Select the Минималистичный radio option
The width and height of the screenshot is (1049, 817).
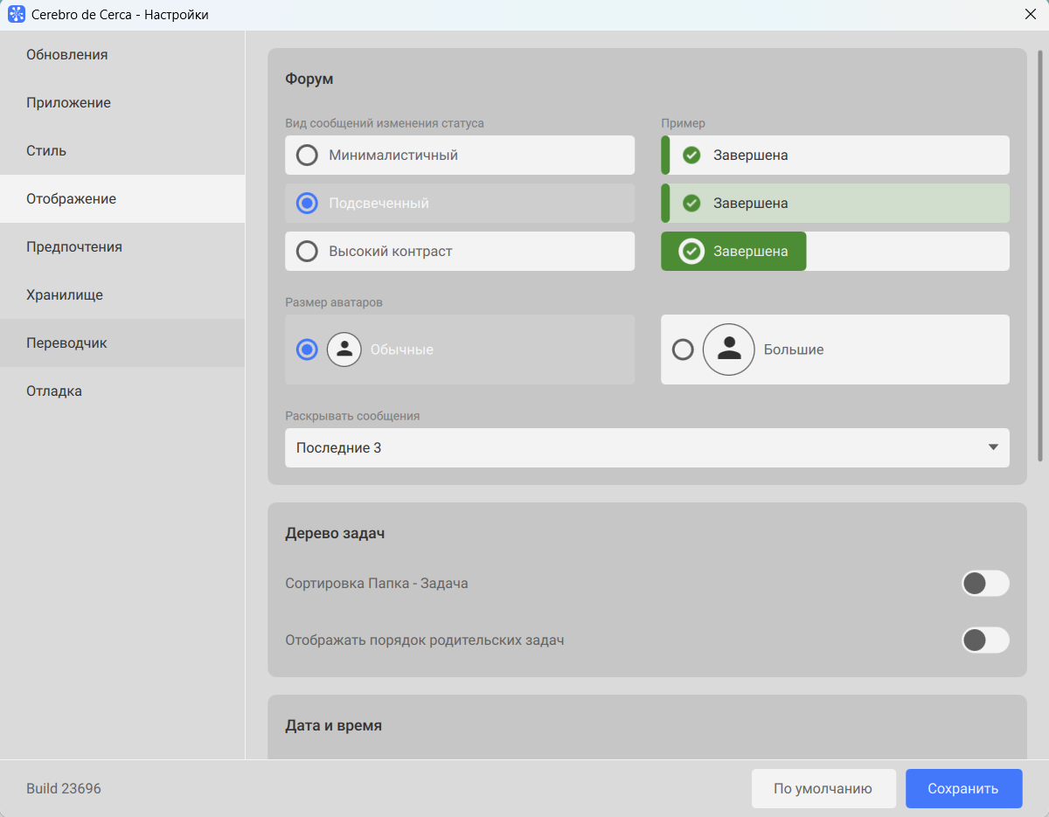[x=307, y=156]
